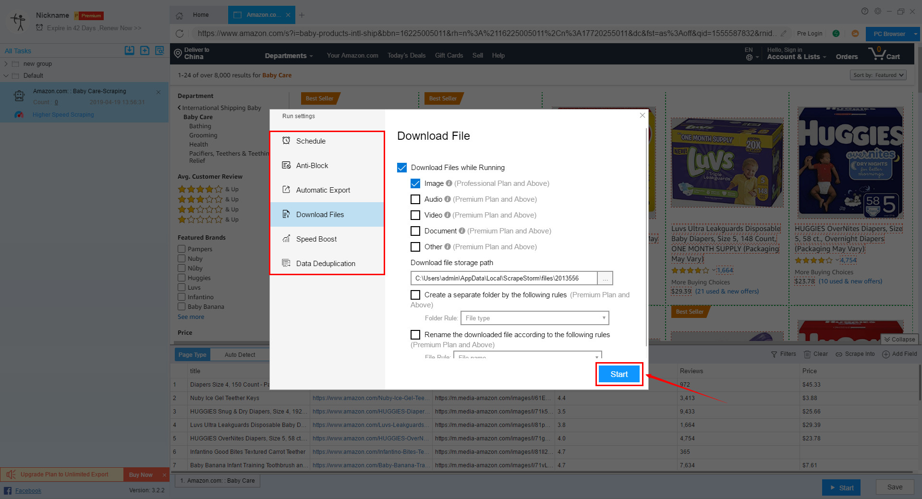Select the Amazon.com Baby Care bottom tab
Image resolution: width=922 pixels, height=499 pixels.
tap(218, 481)
